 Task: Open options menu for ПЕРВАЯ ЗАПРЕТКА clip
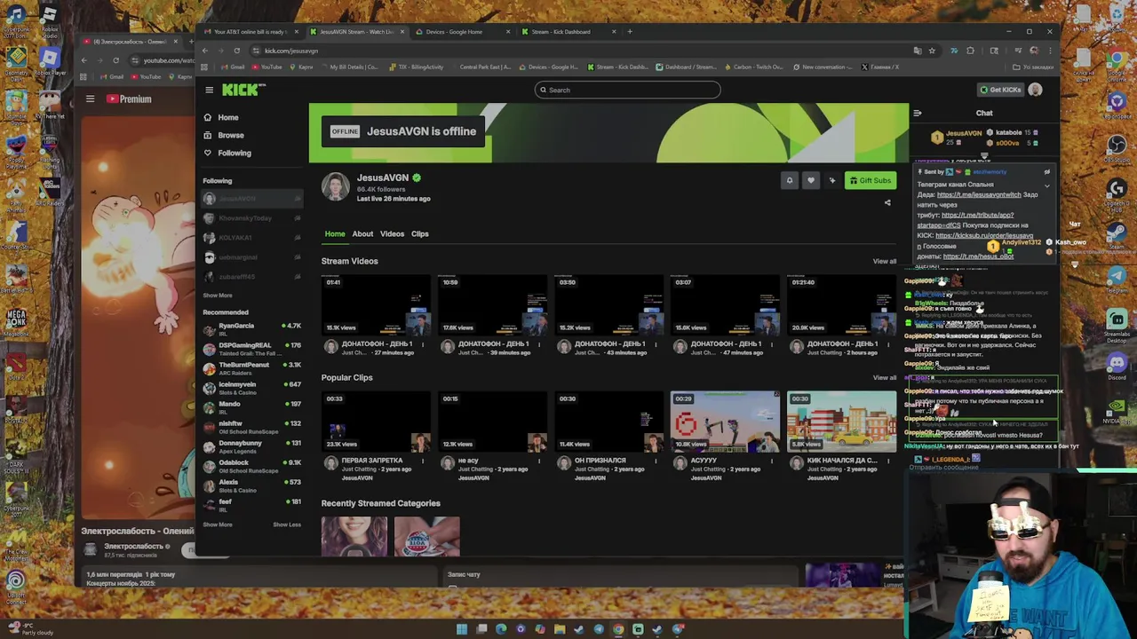[x=423, y=461]
